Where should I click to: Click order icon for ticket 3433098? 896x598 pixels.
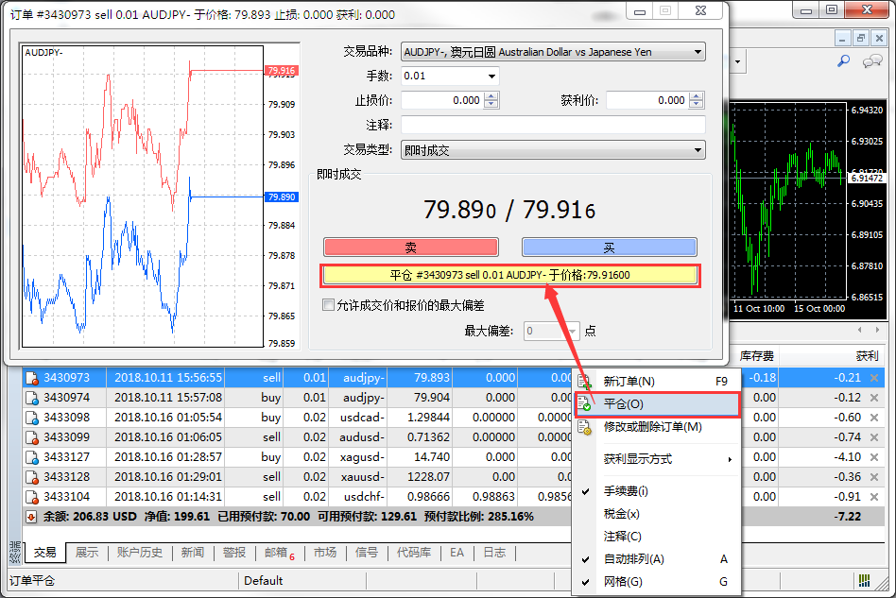pyautogui.click(x=32, y=418)
